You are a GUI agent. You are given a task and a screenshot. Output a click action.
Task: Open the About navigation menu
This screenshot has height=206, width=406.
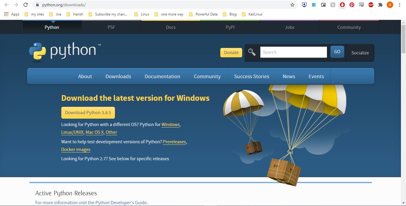85,76
